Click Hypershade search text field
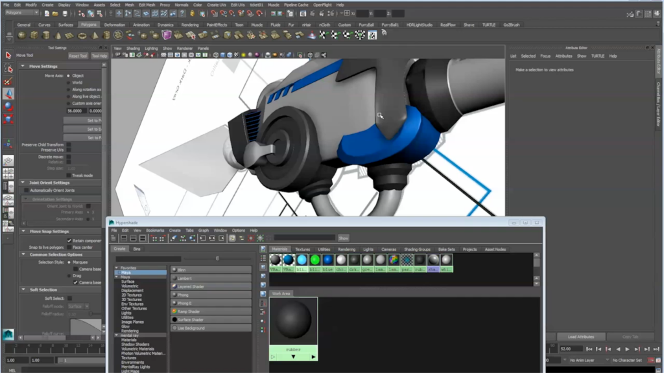 click(305, 238)
